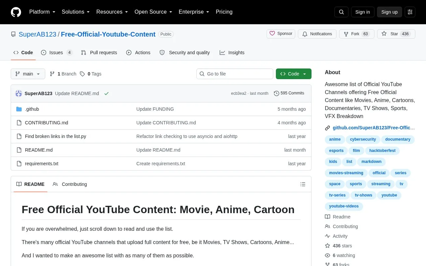Open the search magnifier button

[341, 12]
